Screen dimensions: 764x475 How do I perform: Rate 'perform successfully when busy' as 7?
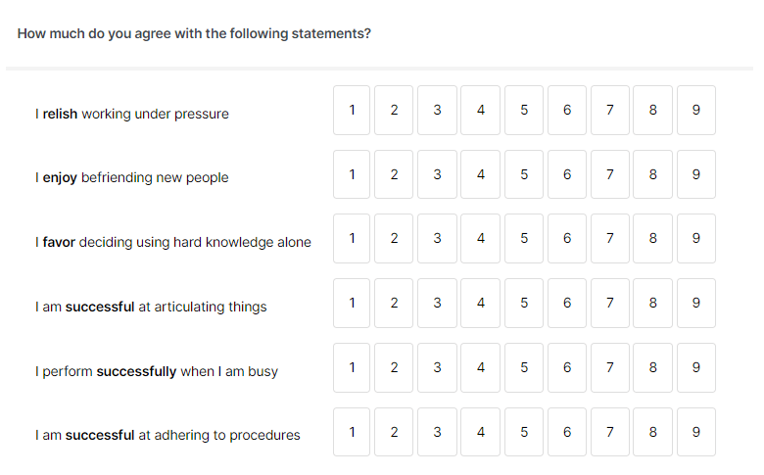click(x=610, y=368)
